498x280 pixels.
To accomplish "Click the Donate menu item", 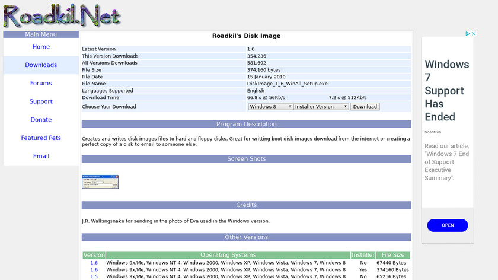I will (x=41, y=120).
